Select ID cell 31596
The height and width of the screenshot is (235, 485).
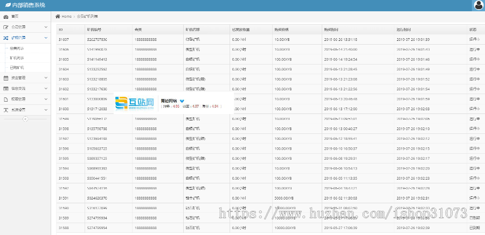(x=64, y=148)
